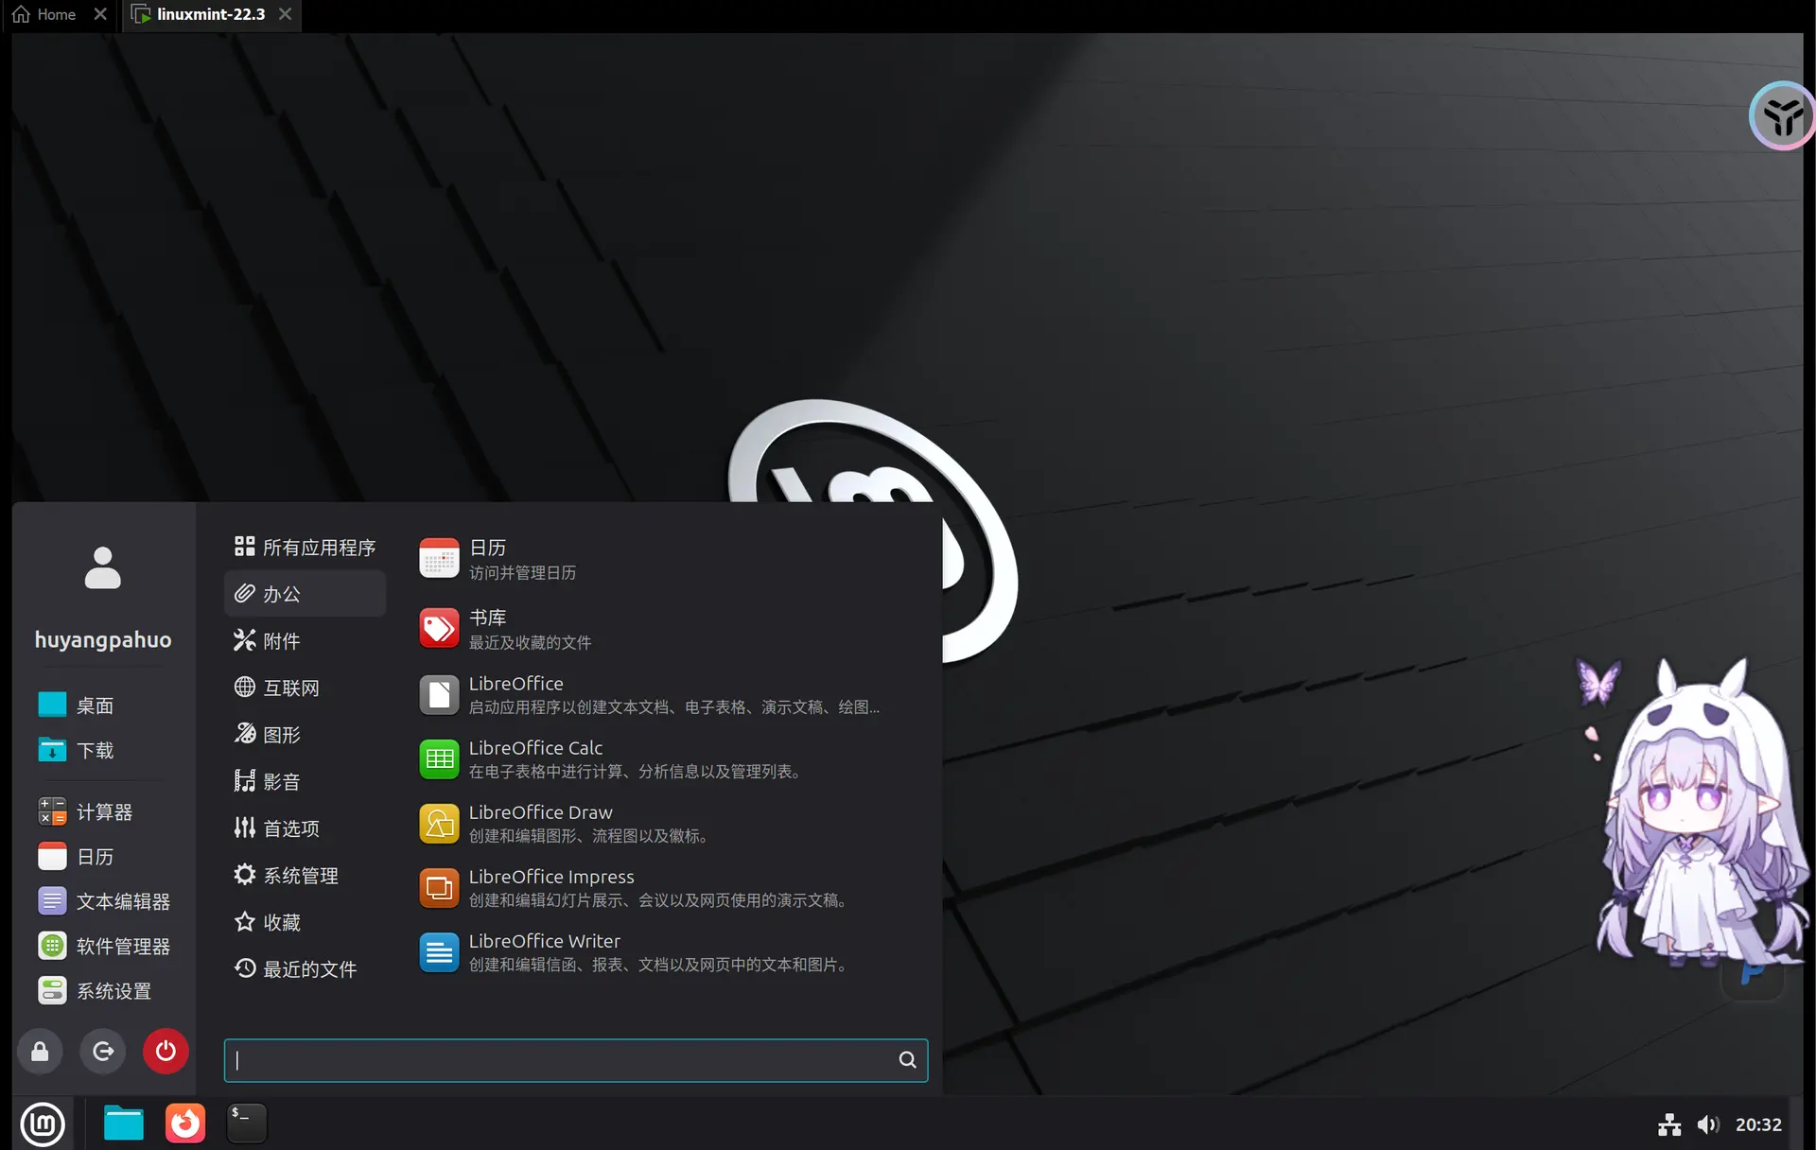This screenshot has width=1816, height=1150.
Task: Click the log out button
Action: click(103, 1051)
